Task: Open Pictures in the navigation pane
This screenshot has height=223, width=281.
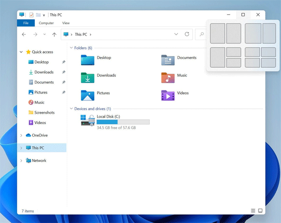Action: [41, 92]
